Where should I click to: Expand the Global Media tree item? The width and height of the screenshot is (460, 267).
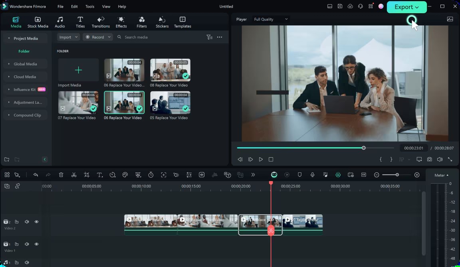coord(25,64)
